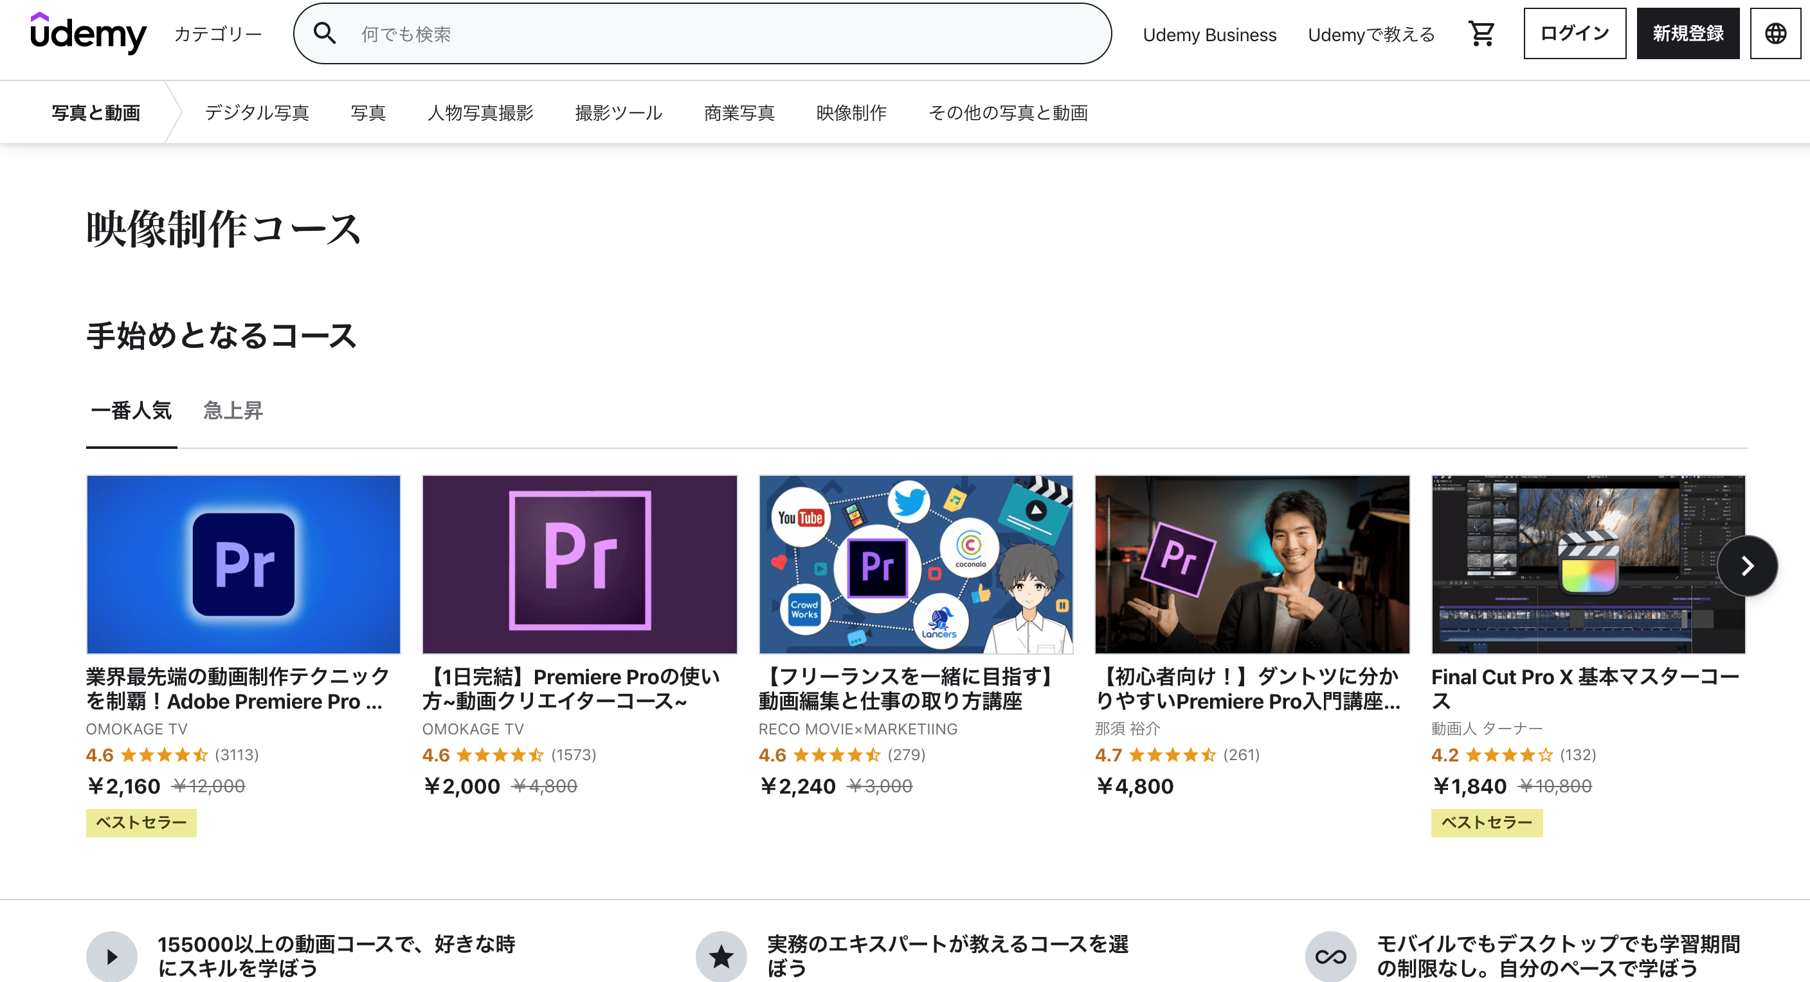The width and height of the screenshot is (1810, 982).
Task: Open the Udemy Business link
Action: pos(1209,35)
